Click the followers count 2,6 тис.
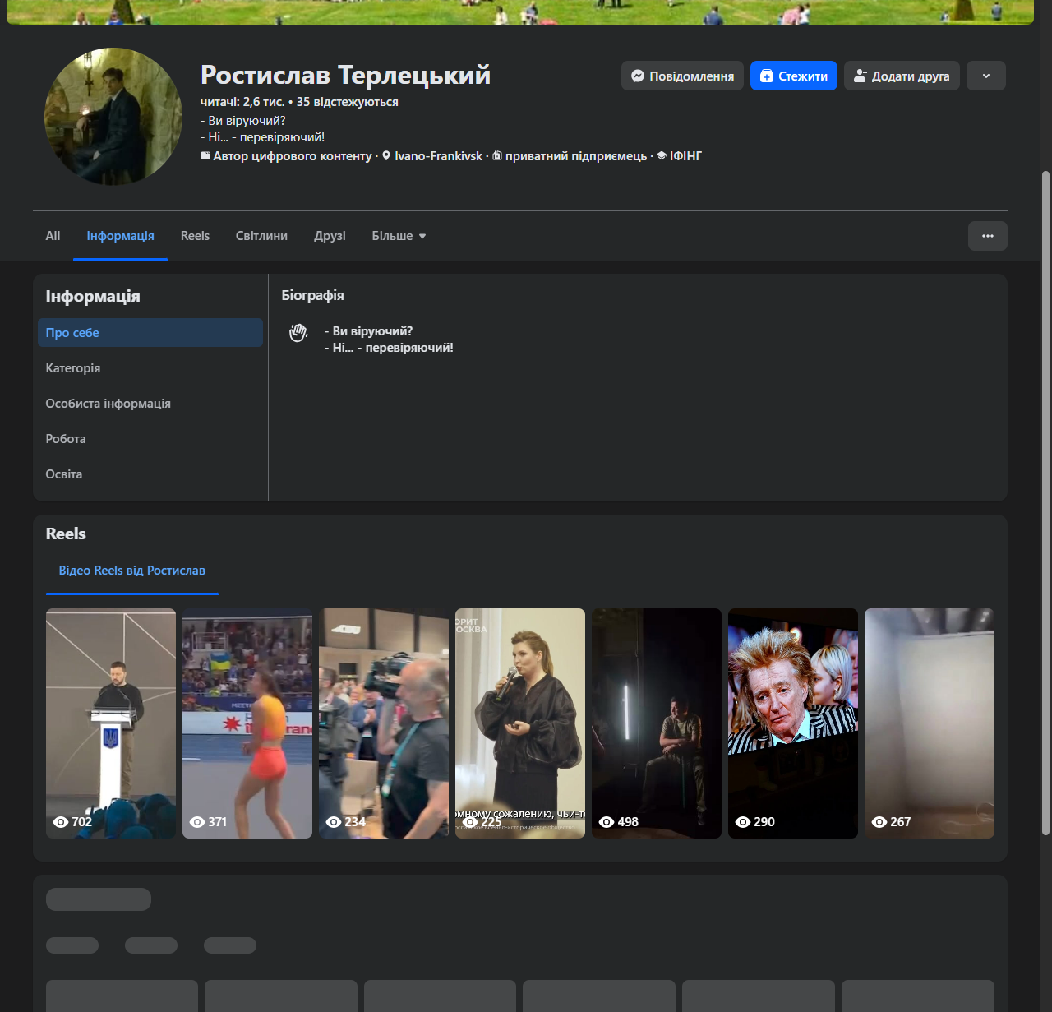This screenshot has height=1012, width=1052. (242, 102)
